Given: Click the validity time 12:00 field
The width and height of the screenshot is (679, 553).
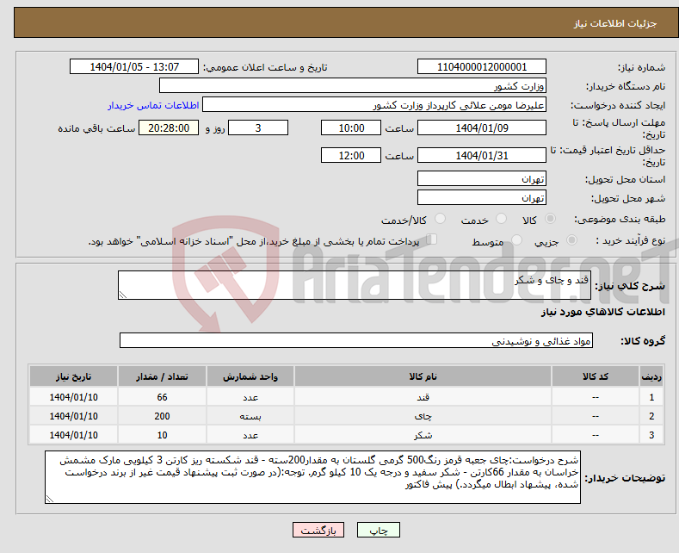Looking at the screenshot, I should (x=351, y=155).
